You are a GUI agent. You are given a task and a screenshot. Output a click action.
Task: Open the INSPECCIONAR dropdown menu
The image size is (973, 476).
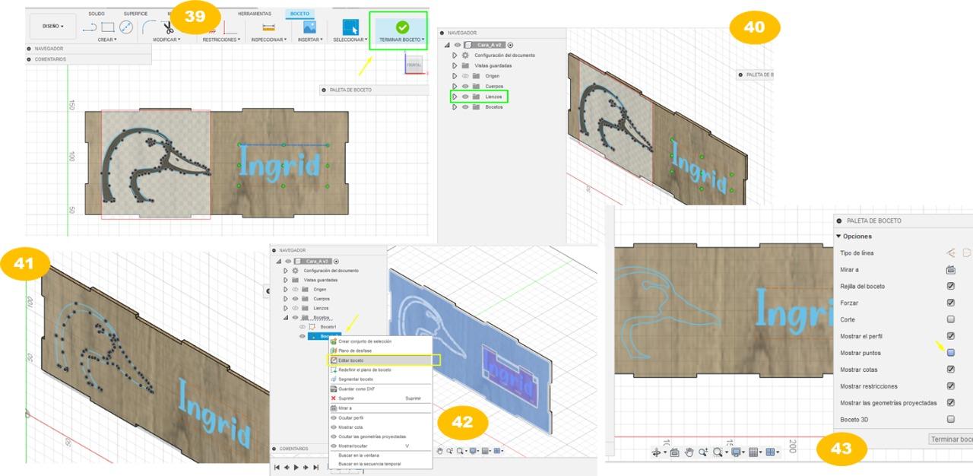coord(268,40)
